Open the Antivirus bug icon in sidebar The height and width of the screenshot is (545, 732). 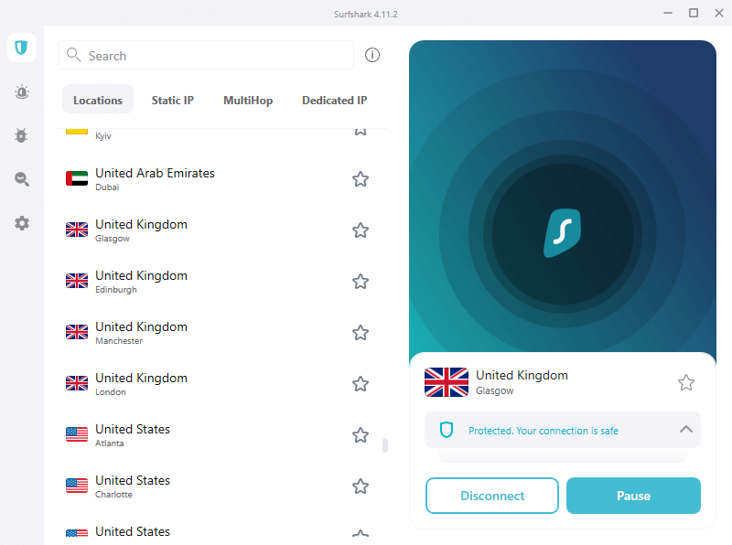(21, 135)
